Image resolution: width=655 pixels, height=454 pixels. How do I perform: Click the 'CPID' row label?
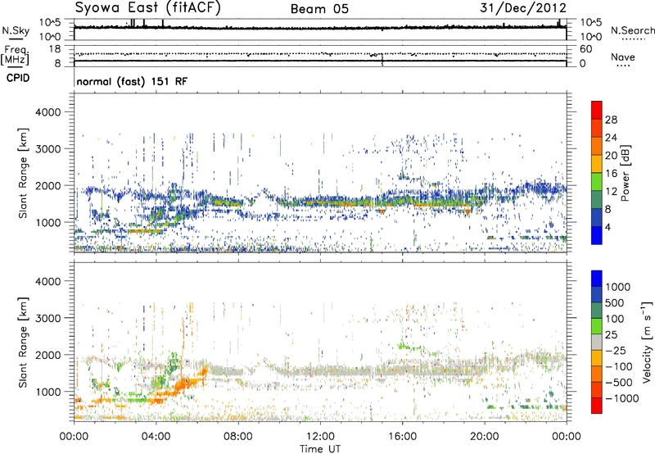18,78
